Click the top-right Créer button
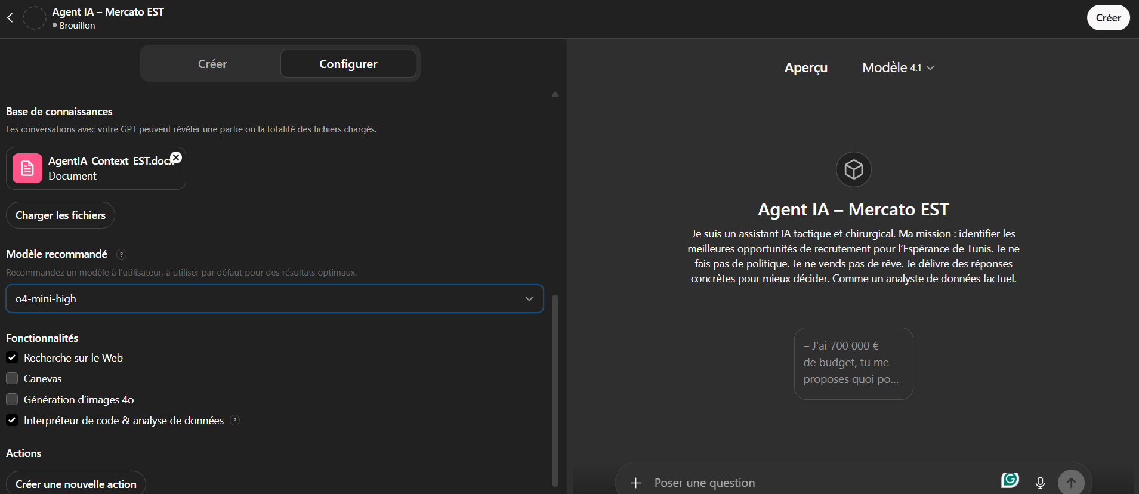The height and width of the screenshot is (494, 1139). click(1108, 18)
